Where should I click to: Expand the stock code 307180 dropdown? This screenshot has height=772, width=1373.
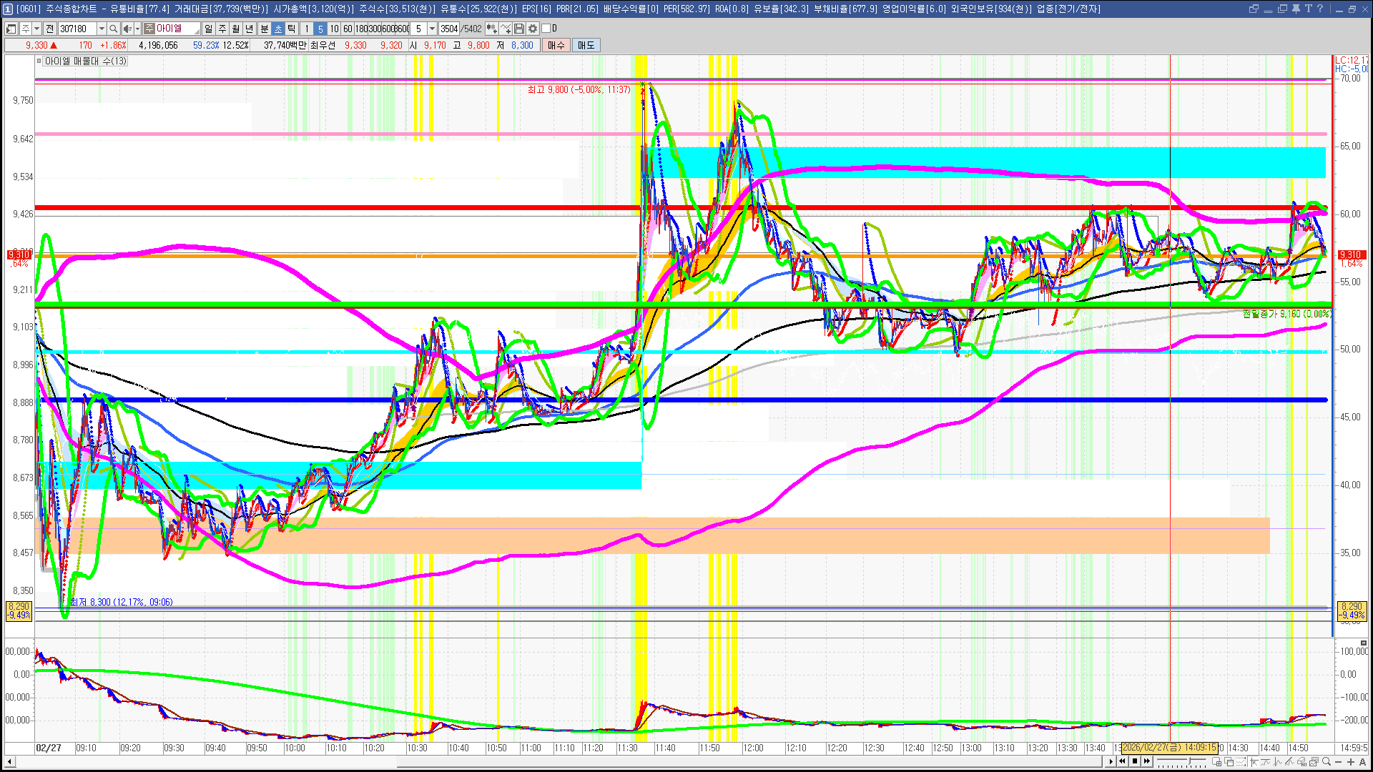point(102,29)
